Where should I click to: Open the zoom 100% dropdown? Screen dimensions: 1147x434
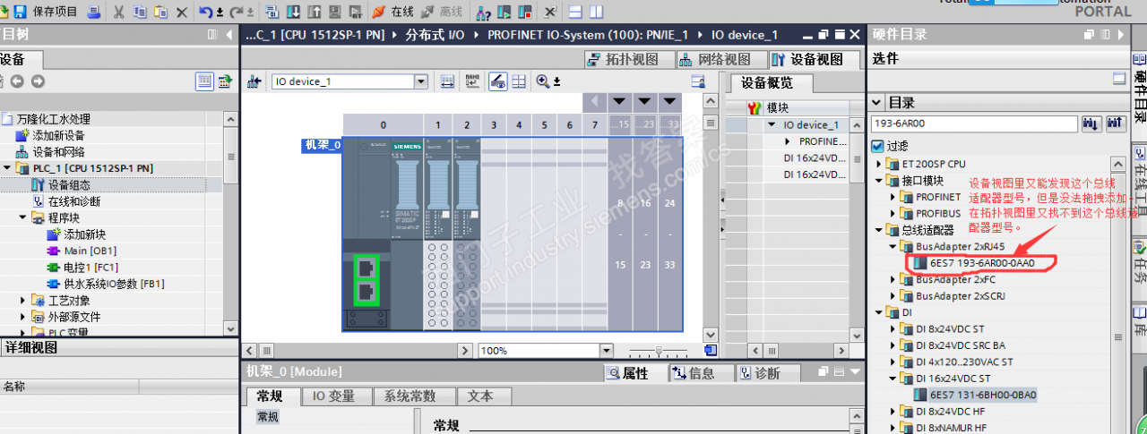[607, 351]
